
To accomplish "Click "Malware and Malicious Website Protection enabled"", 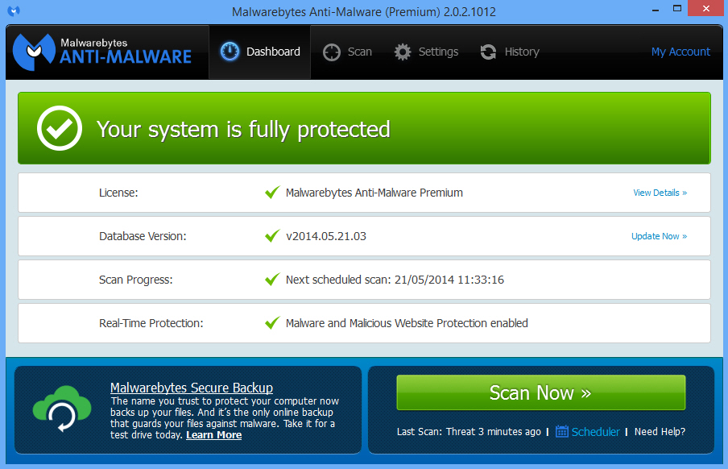I will tap(407, 323).
